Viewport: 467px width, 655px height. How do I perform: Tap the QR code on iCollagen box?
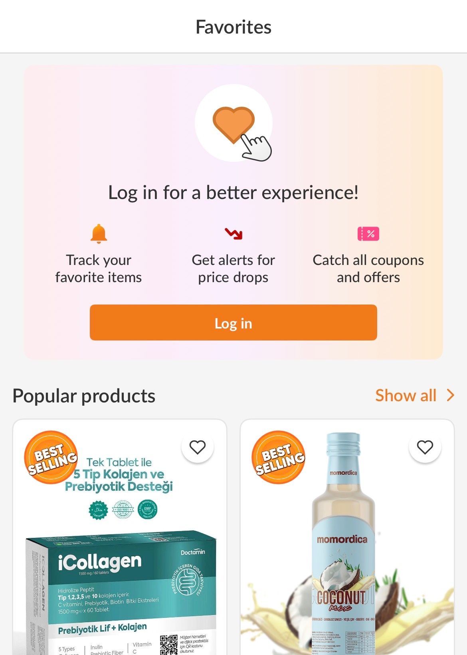coord(168,644)
